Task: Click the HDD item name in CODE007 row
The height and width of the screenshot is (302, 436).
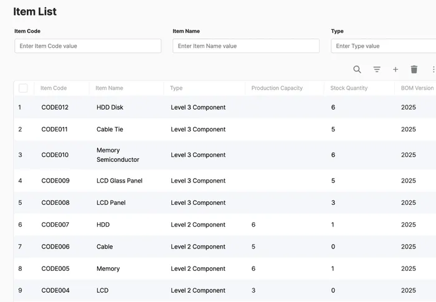Action: (x=103, y=225)
